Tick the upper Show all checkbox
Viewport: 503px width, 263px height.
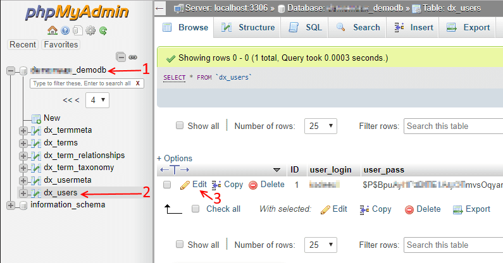[x=179, y=125]
